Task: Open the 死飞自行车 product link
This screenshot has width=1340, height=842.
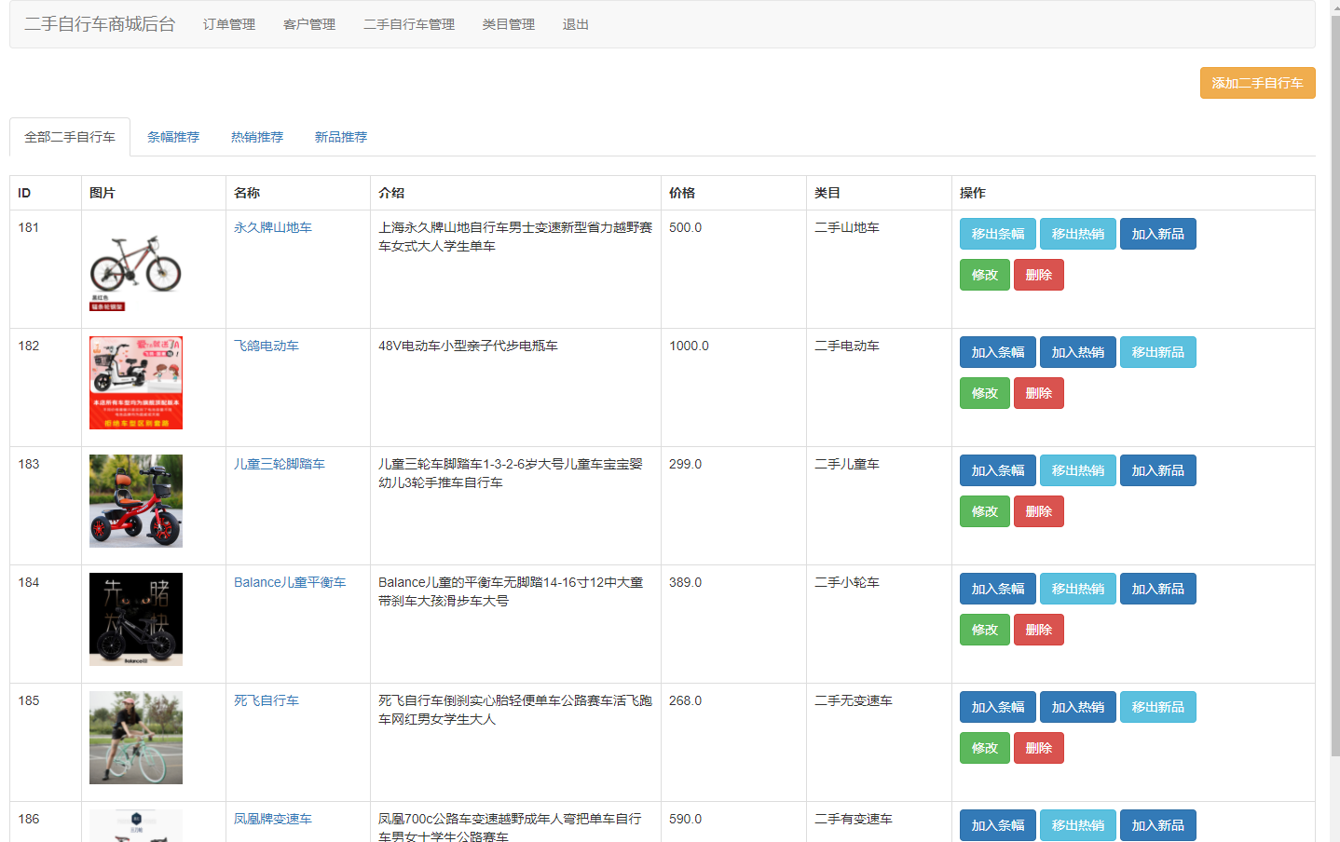Action: (x=266, y=699)
